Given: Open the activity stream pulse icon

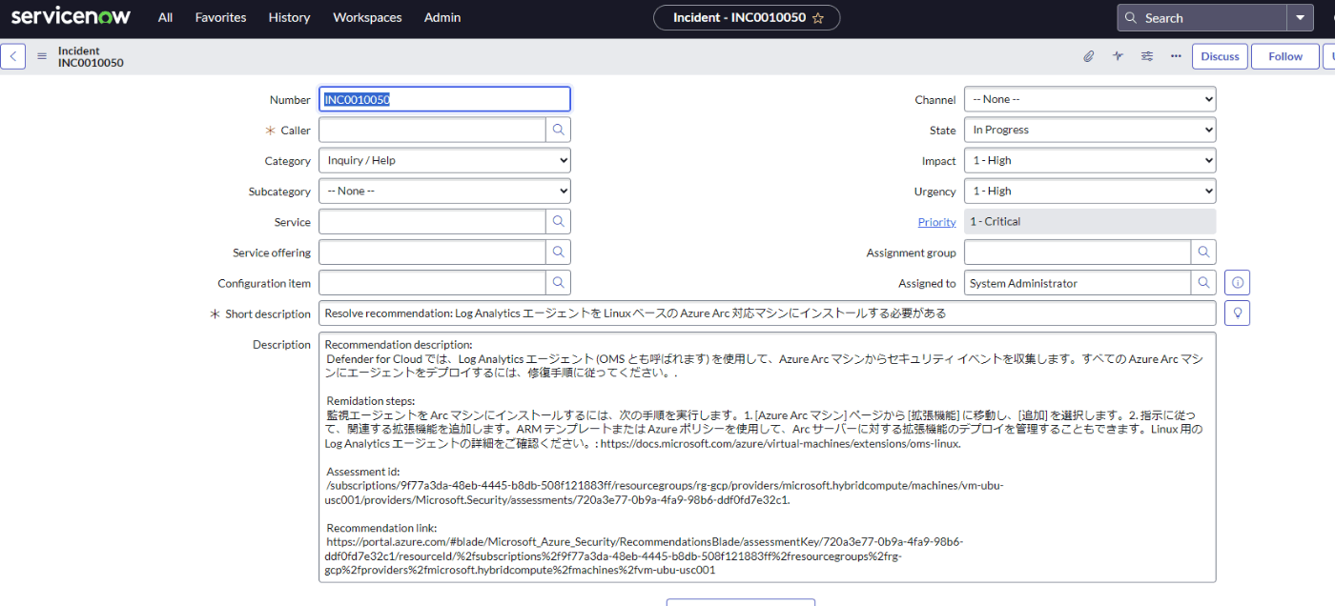Looking at the screenshot, I should 1118,56.
